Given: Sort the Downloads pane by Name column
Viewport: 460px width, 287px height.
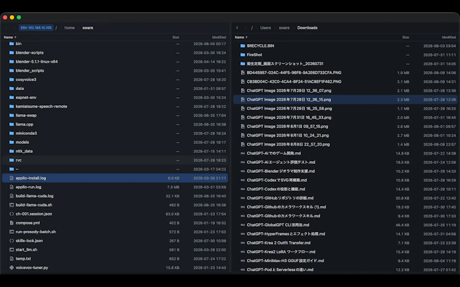Looking at the screenshot, I should tap(241, 37).
